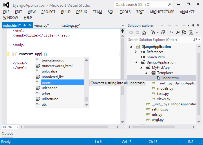Click the icon next to truncatewords entry

[x=38, y=60]
